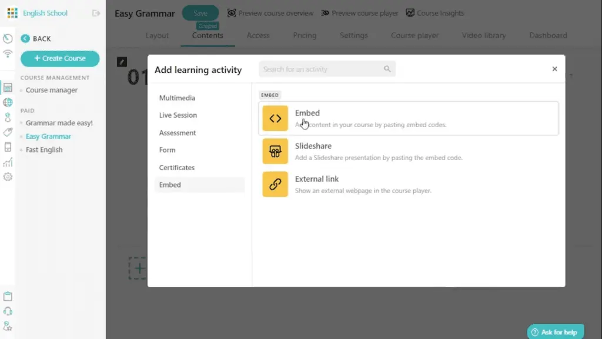602x339 pixels.
Task: Click the sign out icon beside English School
Action: tap(96, 14)
